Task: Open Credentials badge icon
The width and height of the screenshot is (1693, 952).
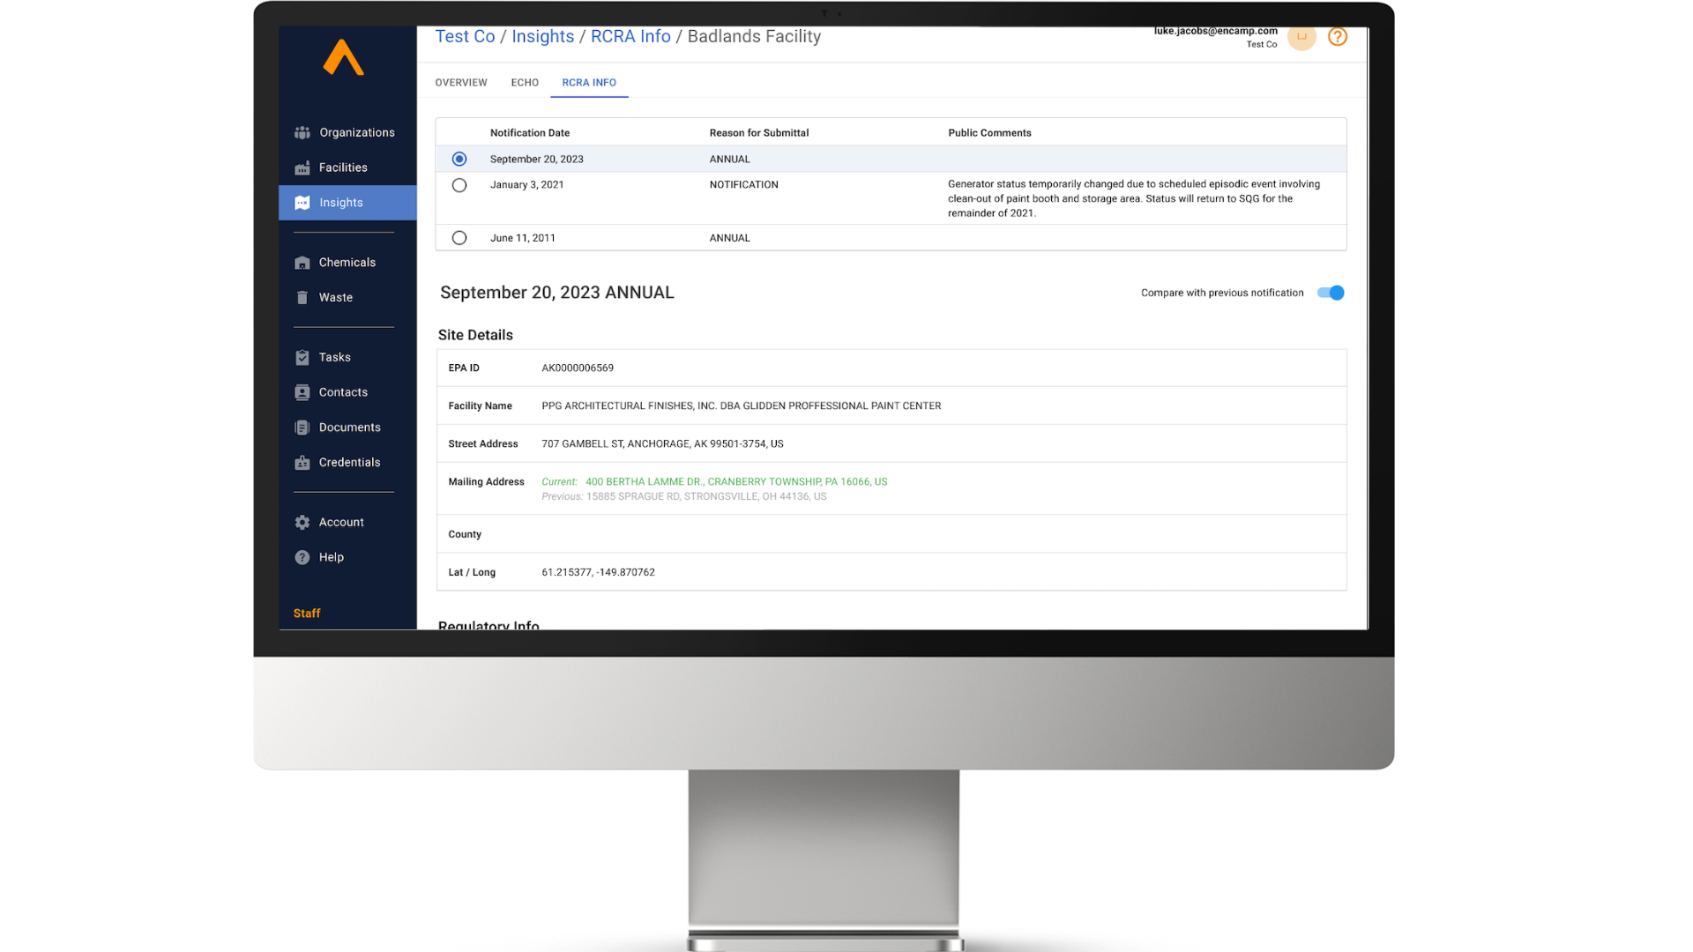Action: coord(302,463)
